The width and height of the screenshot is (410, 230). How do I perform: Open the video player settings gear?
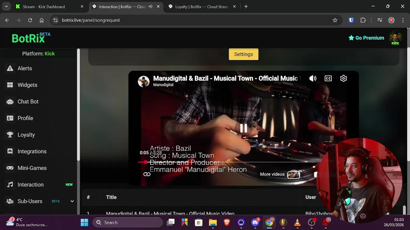(x=343, y=79)
